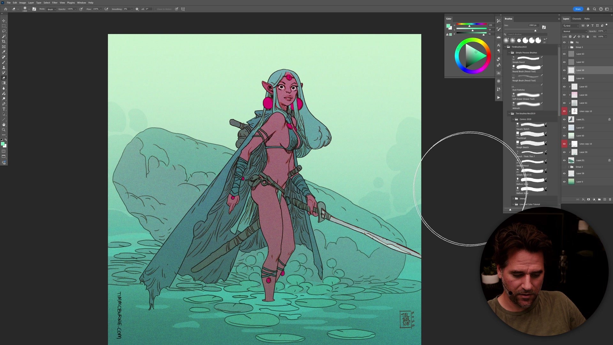
Task: Select the Move tool
Action: [x=4, y=21]
